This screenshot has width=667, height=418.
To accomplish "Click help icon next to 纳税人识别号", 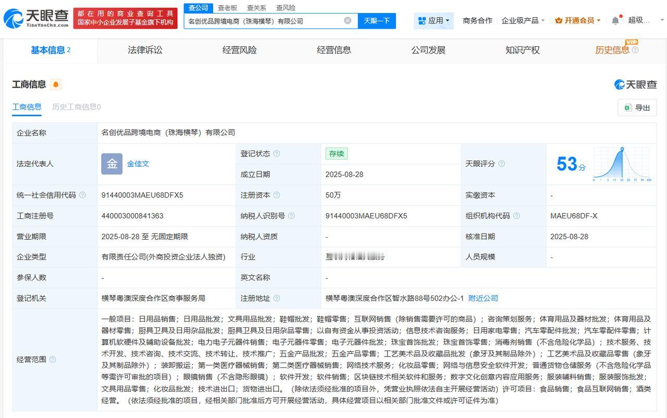I will pyautogui.click(x=291, y=216).
